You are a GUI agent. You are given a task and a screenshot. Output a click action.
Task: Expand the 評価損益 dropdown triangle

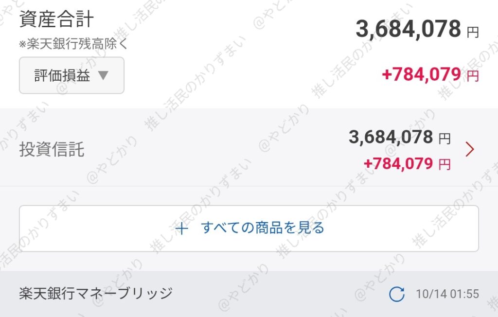[x=104, y=76]
